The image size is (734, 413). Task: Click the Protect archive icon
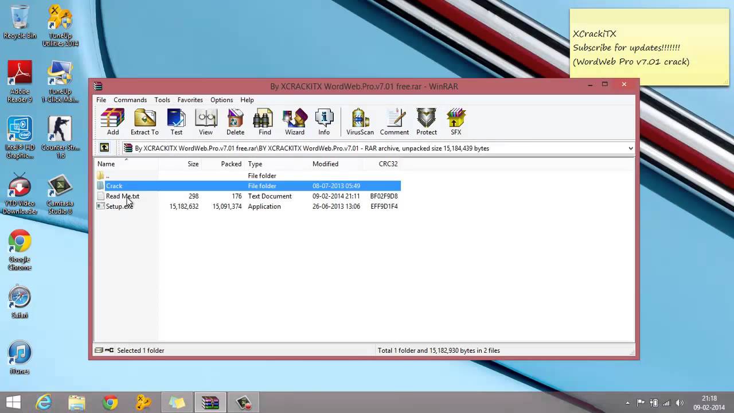click(427, 122)
